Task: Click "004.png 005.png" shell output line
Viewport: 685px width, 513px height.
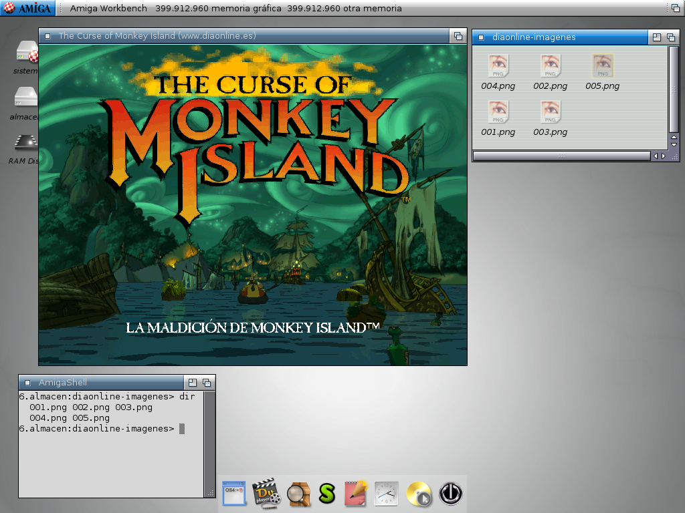Action: [x=70, y=418]
